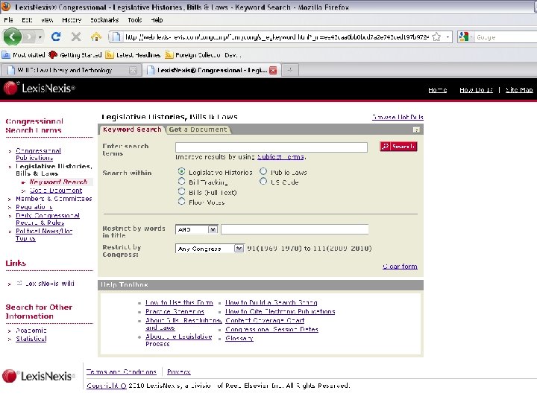Click the red Search button

tap(398, 147)
